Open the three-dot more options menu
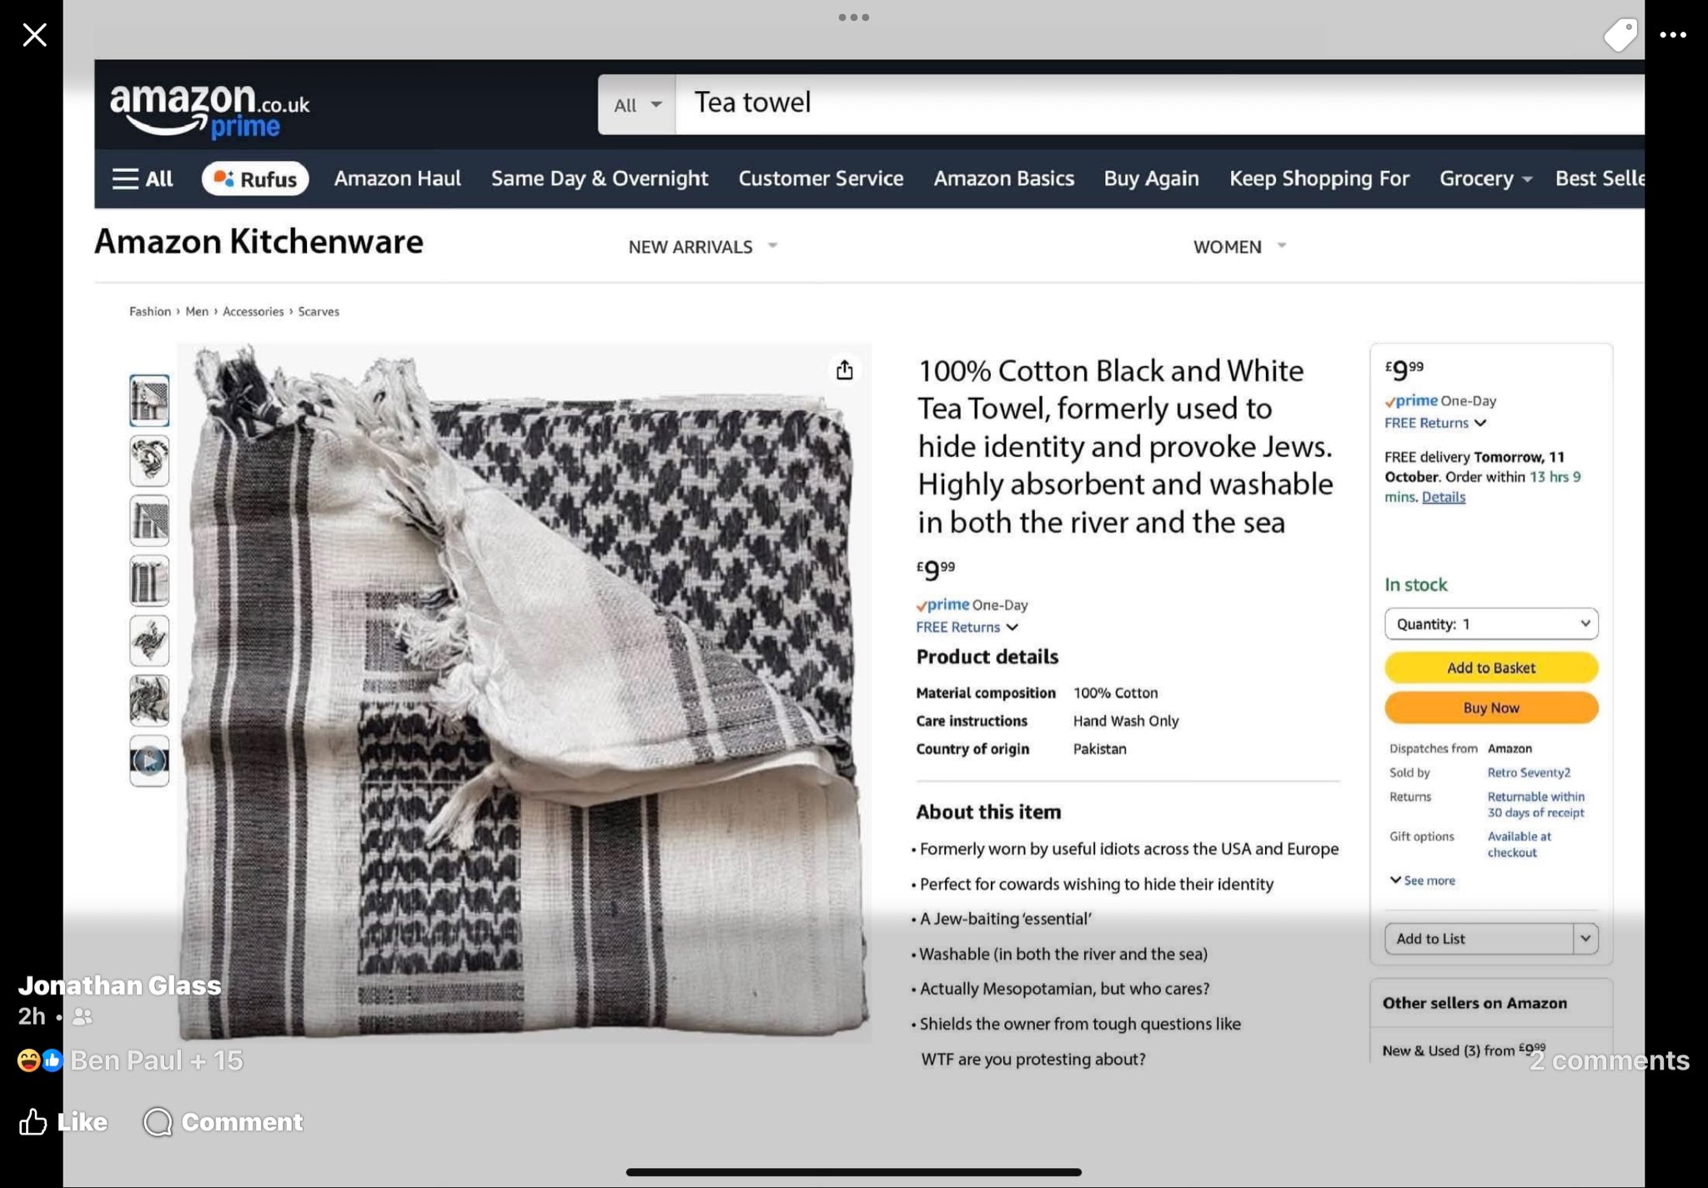 1672,35
